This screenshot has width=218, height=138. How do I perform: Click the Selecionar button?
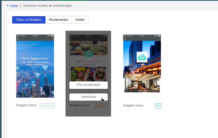[88, 97]
